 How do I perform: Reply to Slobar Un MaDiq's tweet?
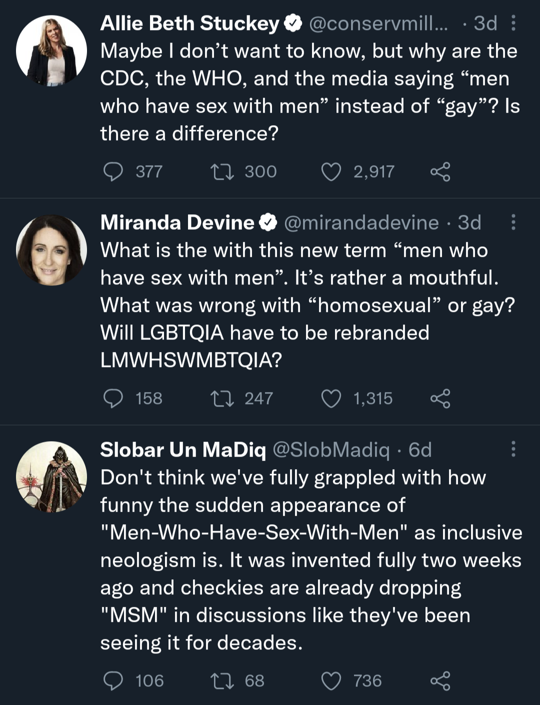(113, 681)
